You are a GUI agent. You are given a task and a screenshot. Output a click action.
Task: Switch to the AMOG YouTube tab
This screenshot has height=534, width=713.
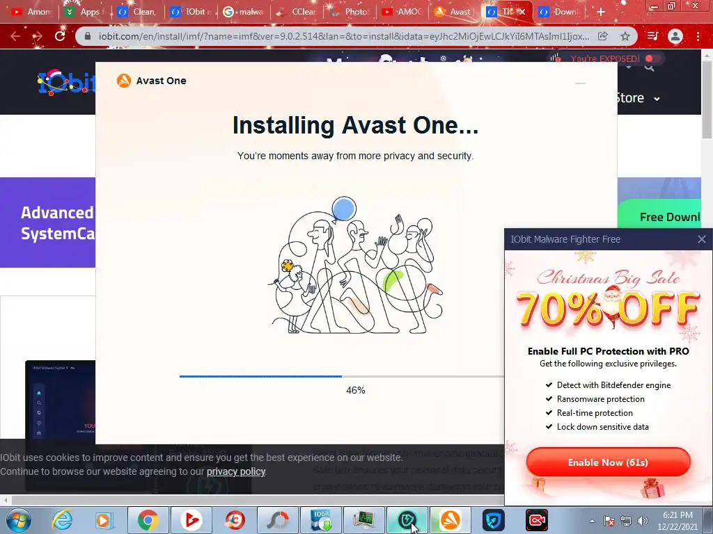(402, 12)
